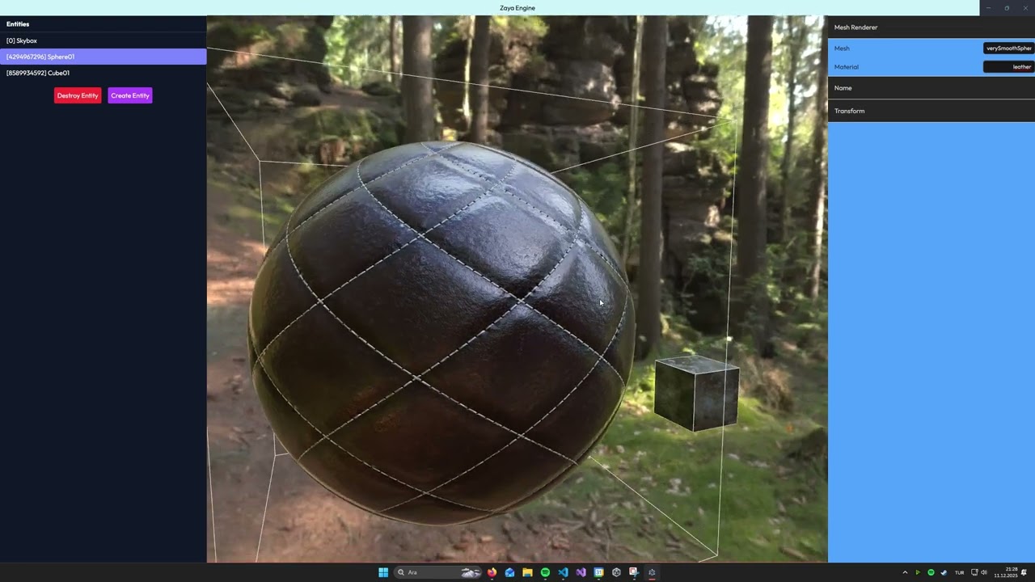Collapse the Mesh Renderer section
The width and height of the screenshot is (1035, 582).
(x=931, y=27)
